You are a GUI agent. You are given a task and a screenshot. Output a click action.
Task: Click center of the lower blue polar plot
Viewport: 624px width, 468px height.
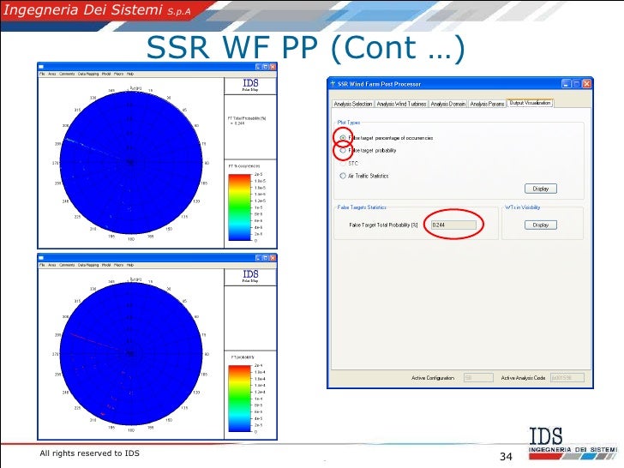tap(130, 353)
